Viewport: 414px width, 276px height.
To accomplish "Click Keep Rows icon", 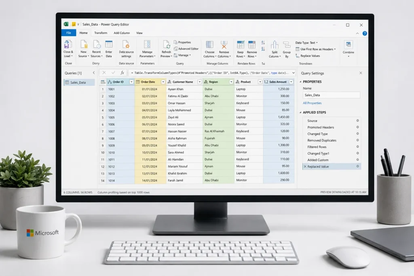I will 240,45.
